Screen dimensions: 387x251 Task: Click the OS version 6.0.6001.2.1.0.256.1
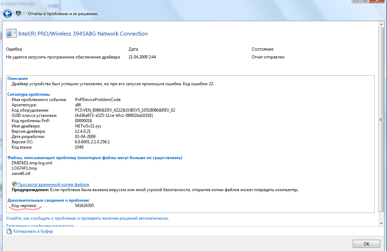tap(92, 142)
